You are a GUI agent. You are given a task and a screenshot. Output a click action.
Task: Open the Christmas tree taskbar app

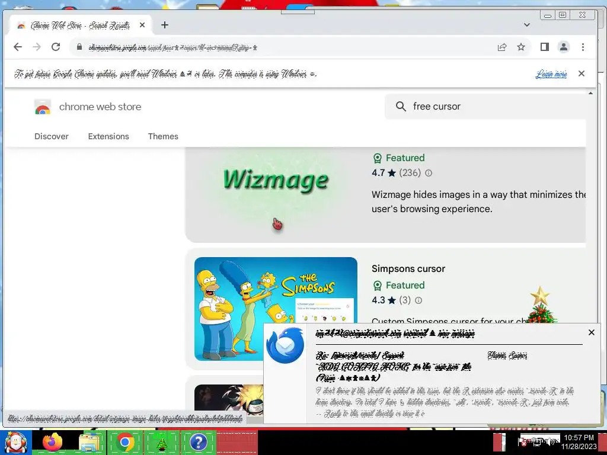pos(161,443)
